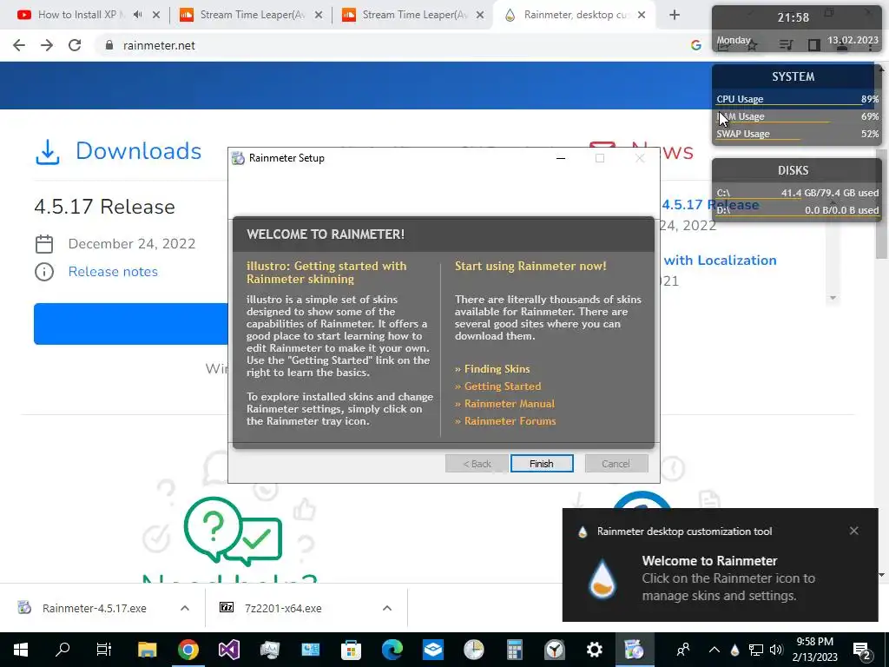
Task: Mute the audio icon on YouTube tab
Action: [x=137, y=15]
